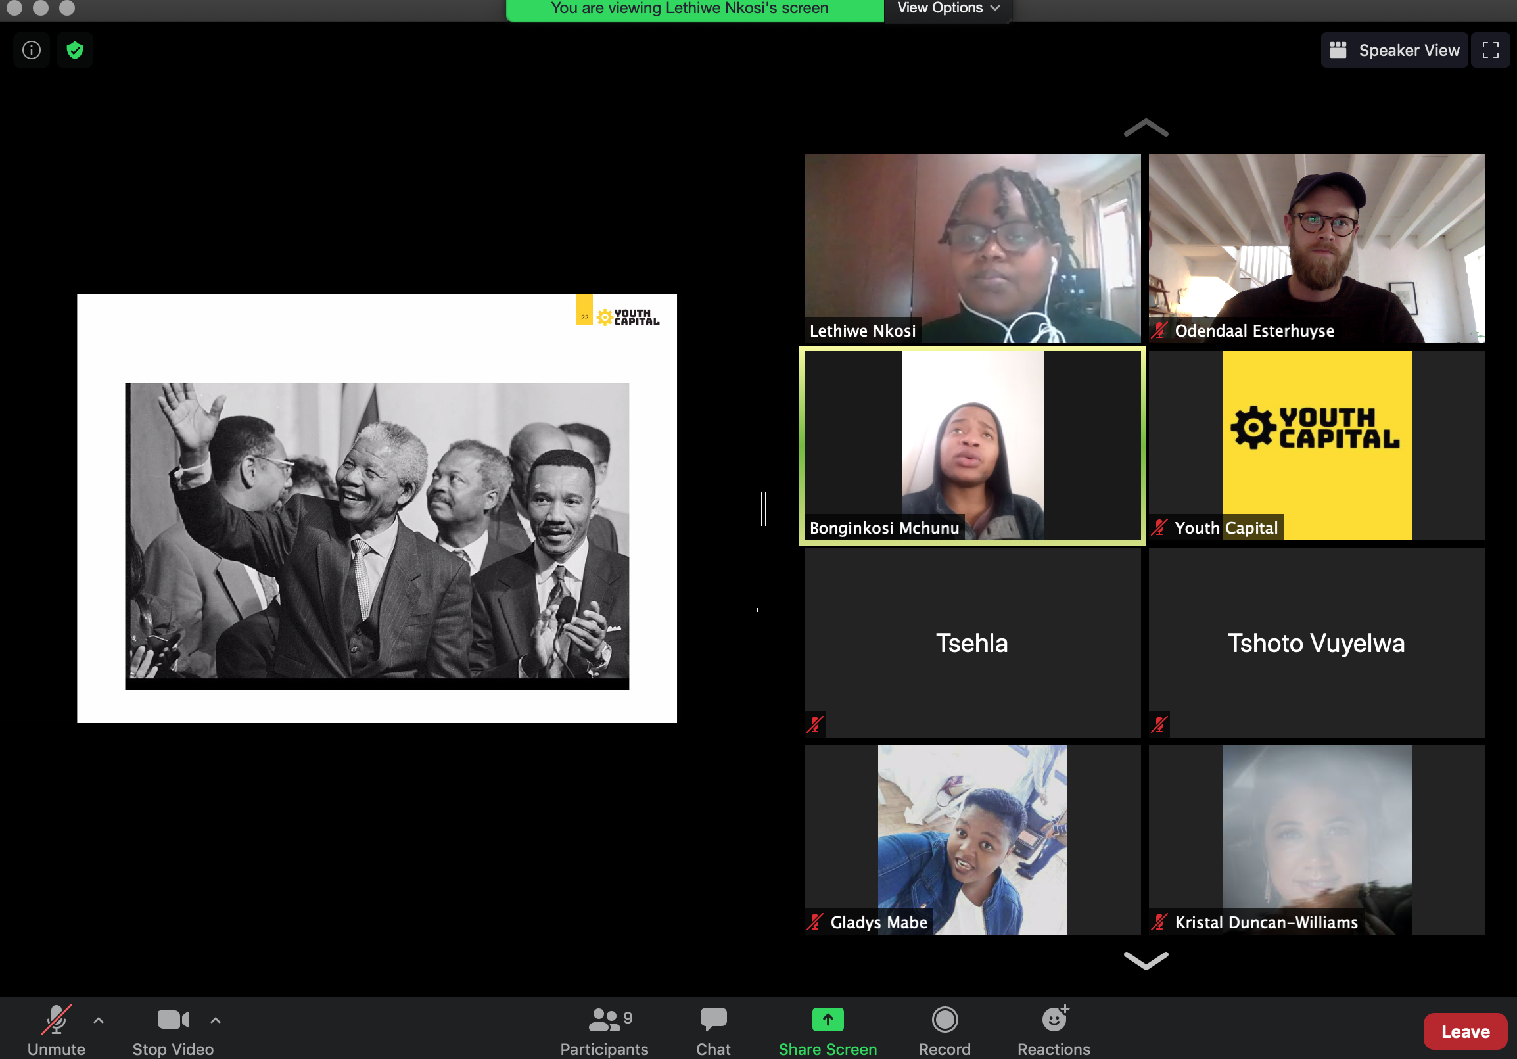Click the divider handle between shared screen and gallery
This screenshot has width=1517, height=1059.
click(x=764, y=509)
